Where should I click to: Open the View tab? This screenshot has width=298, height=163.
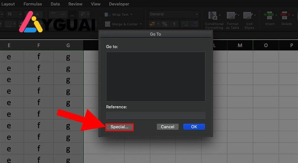pos(96,4)
